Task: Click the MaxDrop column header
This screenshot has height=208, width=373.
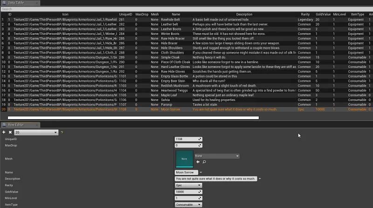Action: click(x=142, y=14)
